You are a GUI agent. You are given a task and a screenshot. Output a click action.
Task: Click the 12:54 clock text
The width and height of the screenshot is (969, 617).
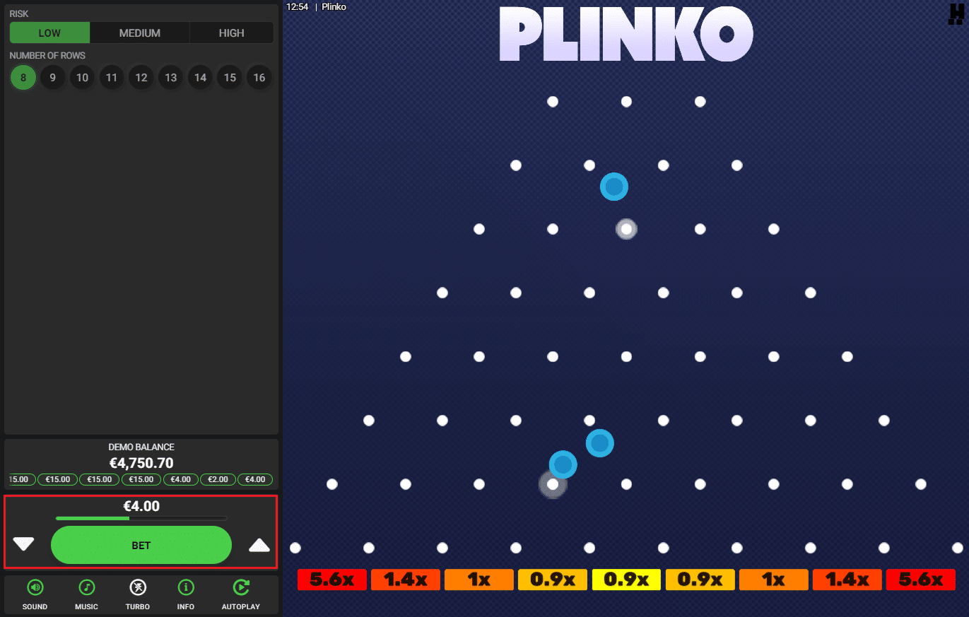pyautogui.click(x=297, y=6)
